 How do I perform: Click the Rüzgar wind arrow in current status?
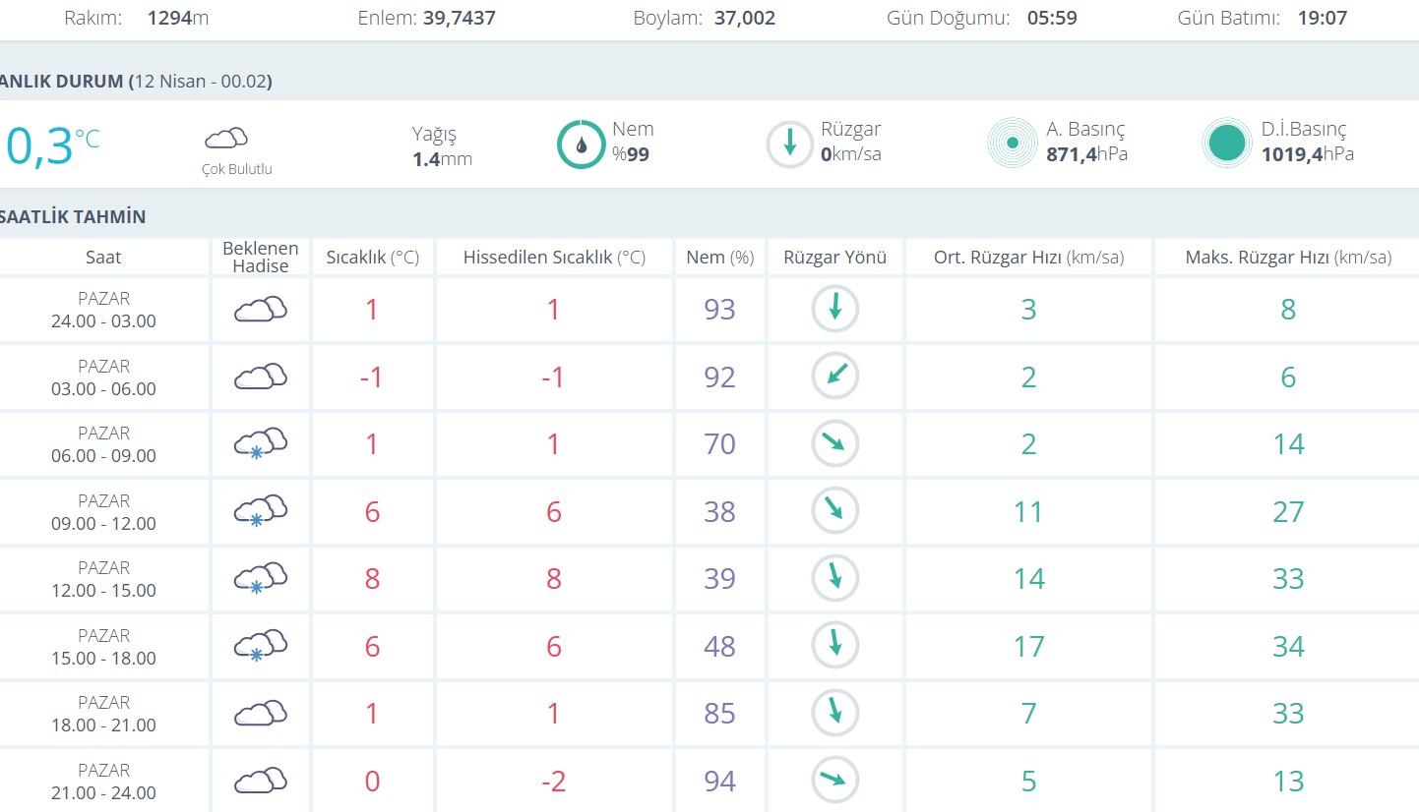(790, 145)
